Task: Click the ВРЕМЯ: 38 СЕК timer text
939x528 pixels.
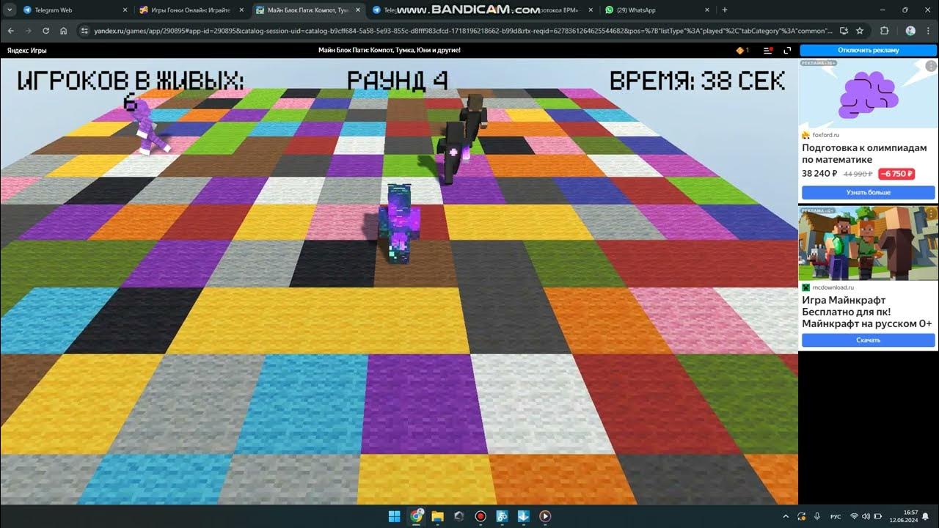Action: click(x=697, y=81)
